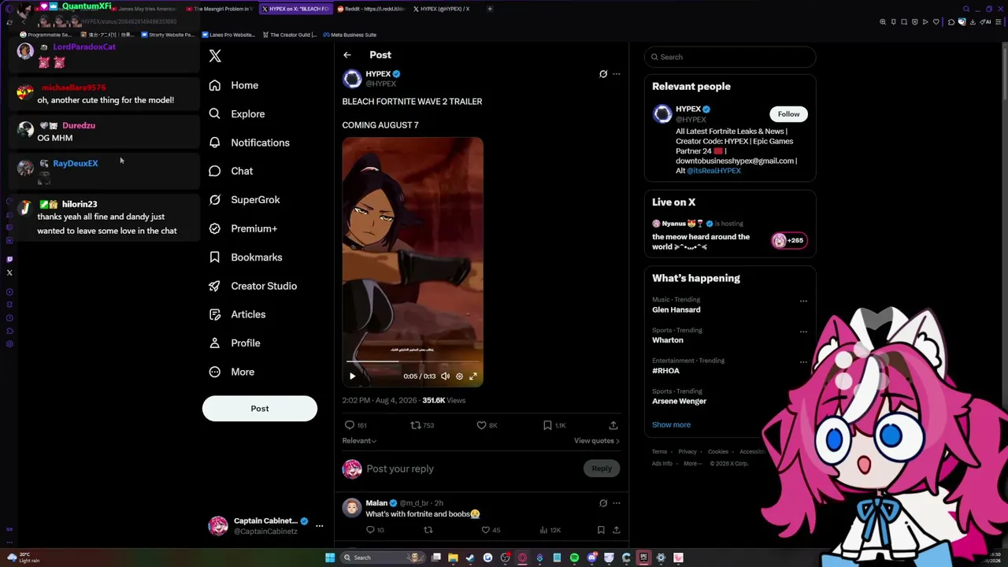This screenshot has width=1008, height=567.
Task: Open the Meta Business Suite bookmark
Action: tap(349, 35)
